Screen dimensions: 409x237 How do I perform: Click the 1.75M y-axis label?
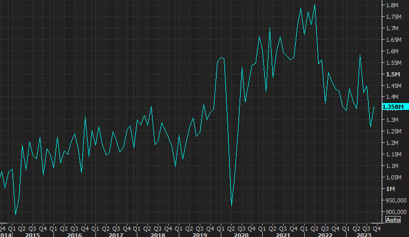394,17
